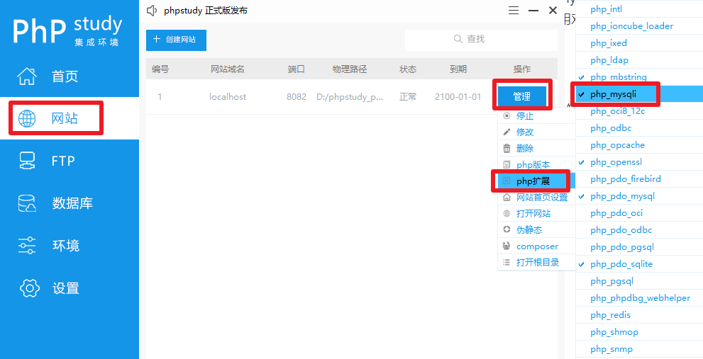The width and height of the screenshot is (703, 359).
Task: Close the phpstudy window
Action: [553, 11]
